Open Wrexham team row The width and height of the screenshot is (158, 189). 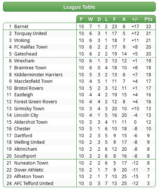(x=79, y=61)
